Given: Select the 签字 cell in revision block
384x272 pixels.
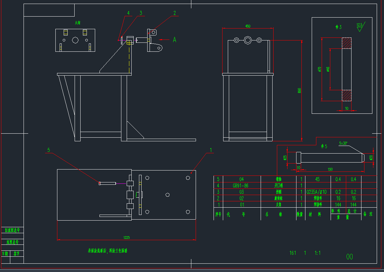Looking at the screenshot, I should point(17,253).
